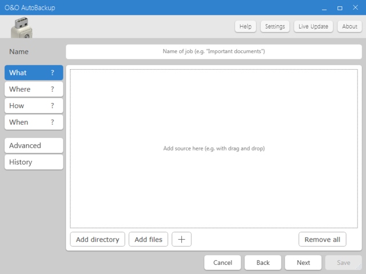366x274 pixels.
Task: Minimize the AutoBackup window
Action: pos(324,7)
